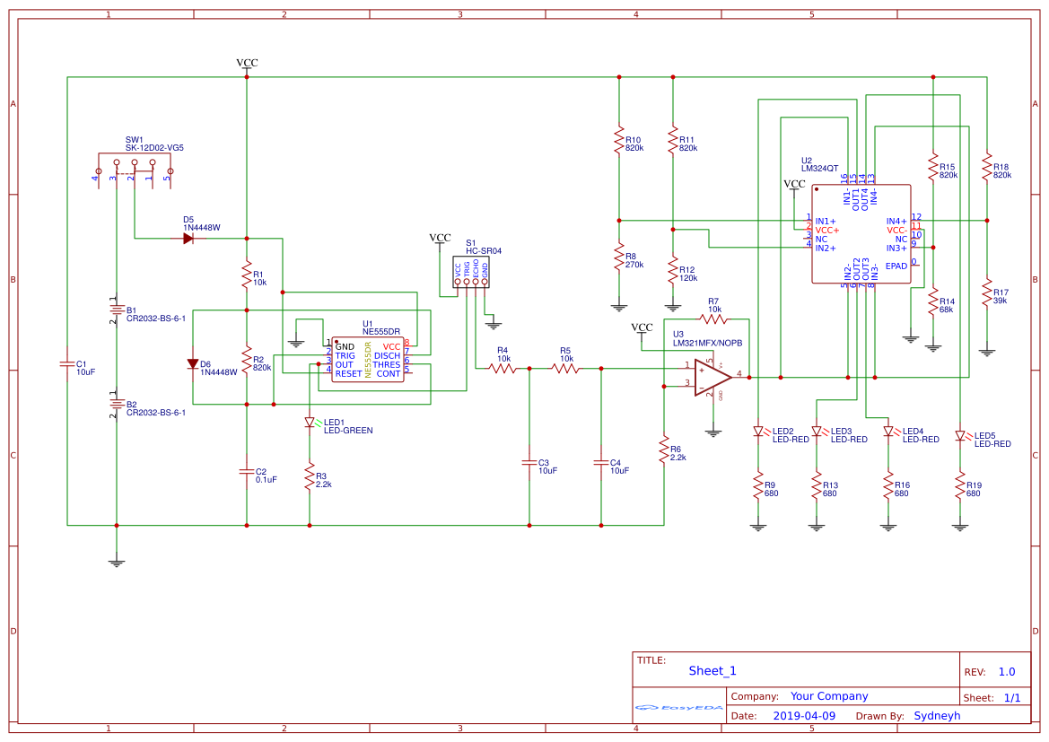This screenshot has height=742, width=1049.
Task: Click the LM324QT op-amp symbol U2
Action: (x=861, y=235)
